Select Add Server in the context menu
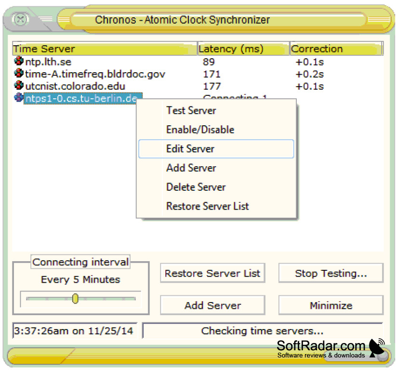This screenshot has height=370, width=396. [x=216, y=168]
